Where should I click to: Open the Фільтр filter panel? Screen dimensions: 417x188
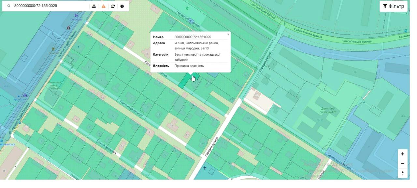tap(393, 6)
